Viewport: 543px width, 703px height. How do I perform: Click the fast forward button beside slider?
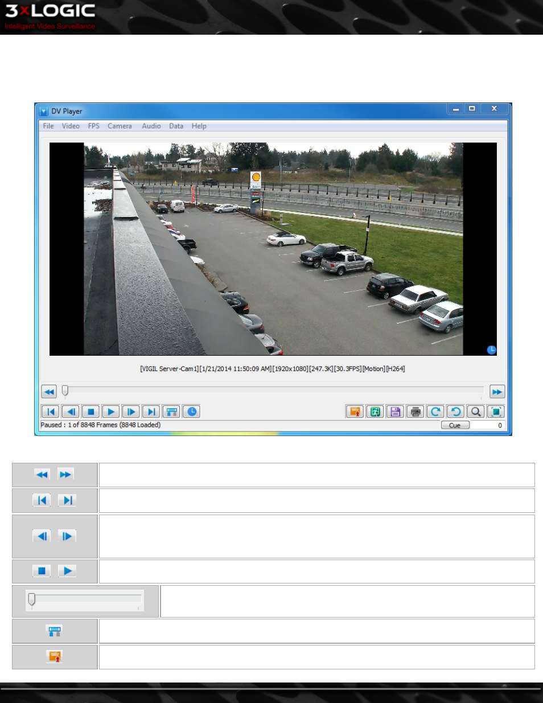coord(497,392)
